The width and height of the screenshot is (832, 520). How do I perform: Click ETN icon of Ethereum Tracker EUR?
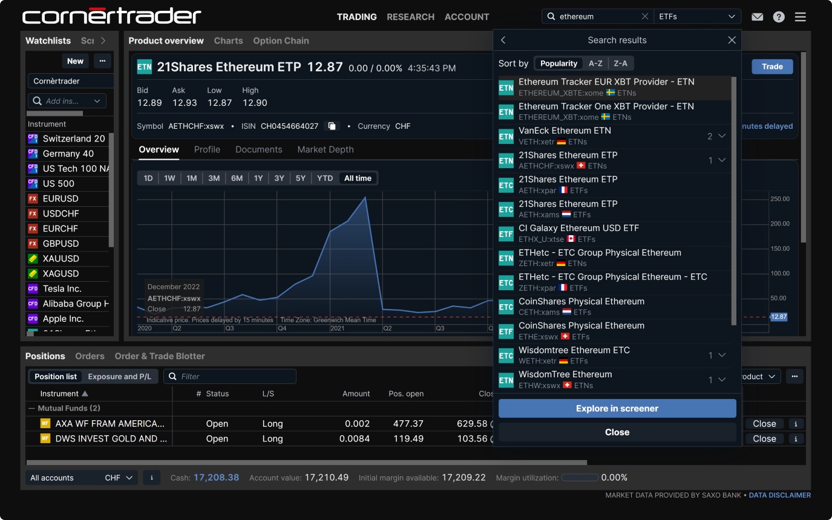point(506,87)
